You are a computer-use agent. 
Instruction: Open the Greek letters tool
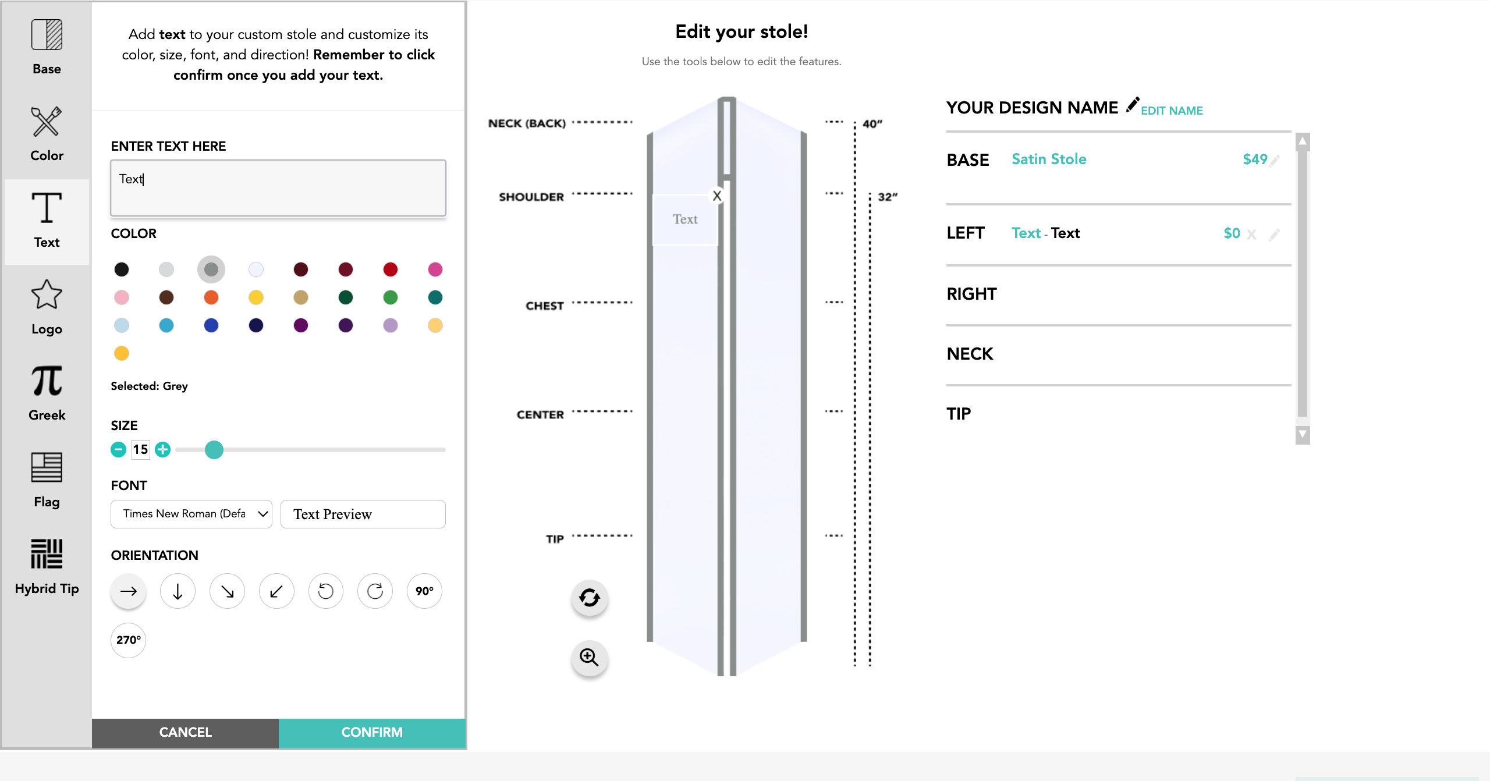click(x=47, y=393)
